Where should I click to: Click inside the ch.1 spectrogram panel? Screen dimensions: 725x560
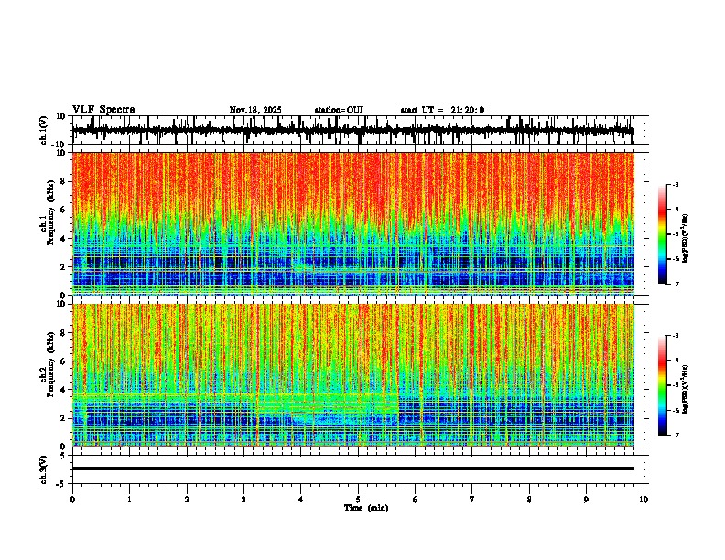360,223
